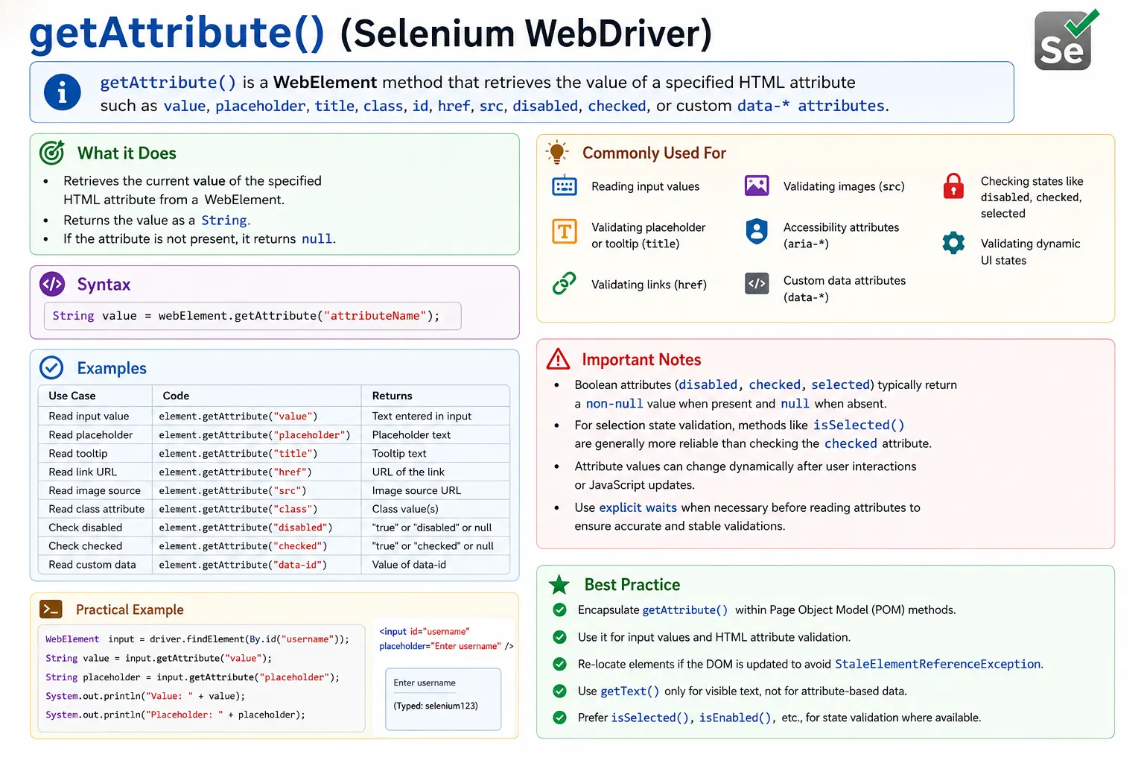Select the gear icon for Validating dynamic UI states
Image resolution: width=1144 pixels, height=763 pixels.
point(953,243)
